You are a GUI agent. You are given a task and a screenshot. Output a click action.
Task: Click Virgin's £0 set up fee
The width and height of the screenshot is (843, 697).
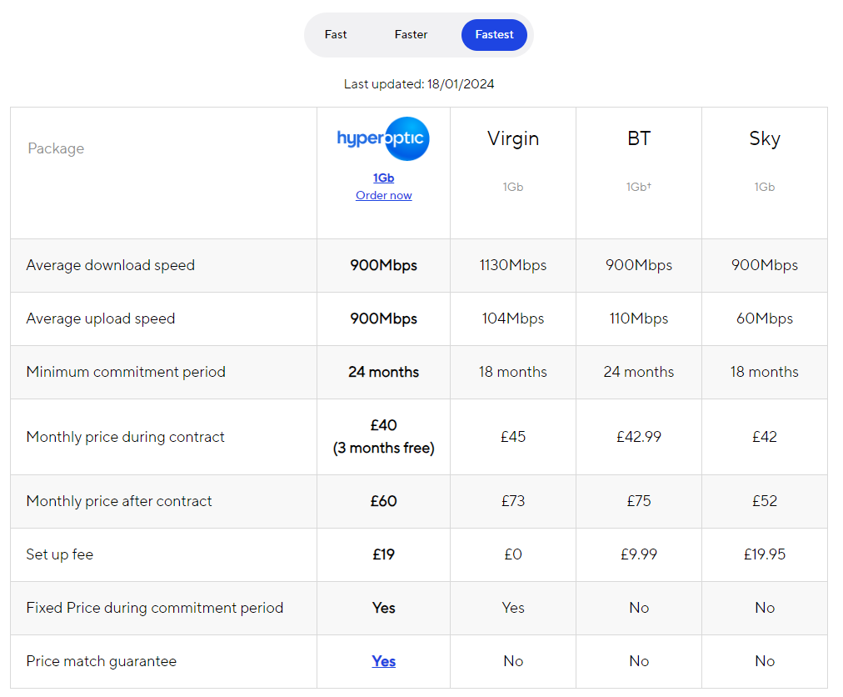click(513, 554)
